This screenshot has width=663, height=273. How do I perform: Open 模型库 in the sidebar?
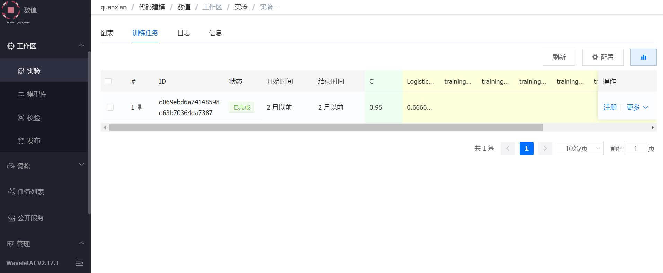pyautogui.click(x=36, y=94)
